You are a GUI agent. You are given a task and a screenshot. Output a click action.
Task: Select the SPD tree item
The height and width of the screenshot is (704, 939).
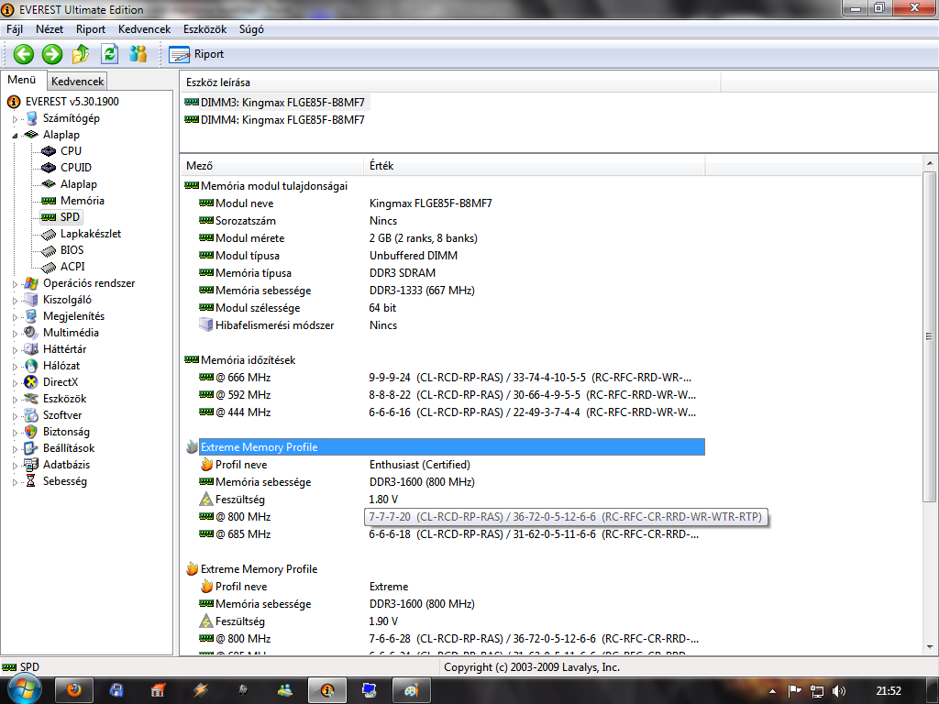[70, 217]
